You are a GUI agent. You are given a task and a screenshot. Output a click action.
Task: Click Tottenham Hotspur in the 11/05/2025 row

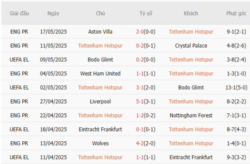100,45
